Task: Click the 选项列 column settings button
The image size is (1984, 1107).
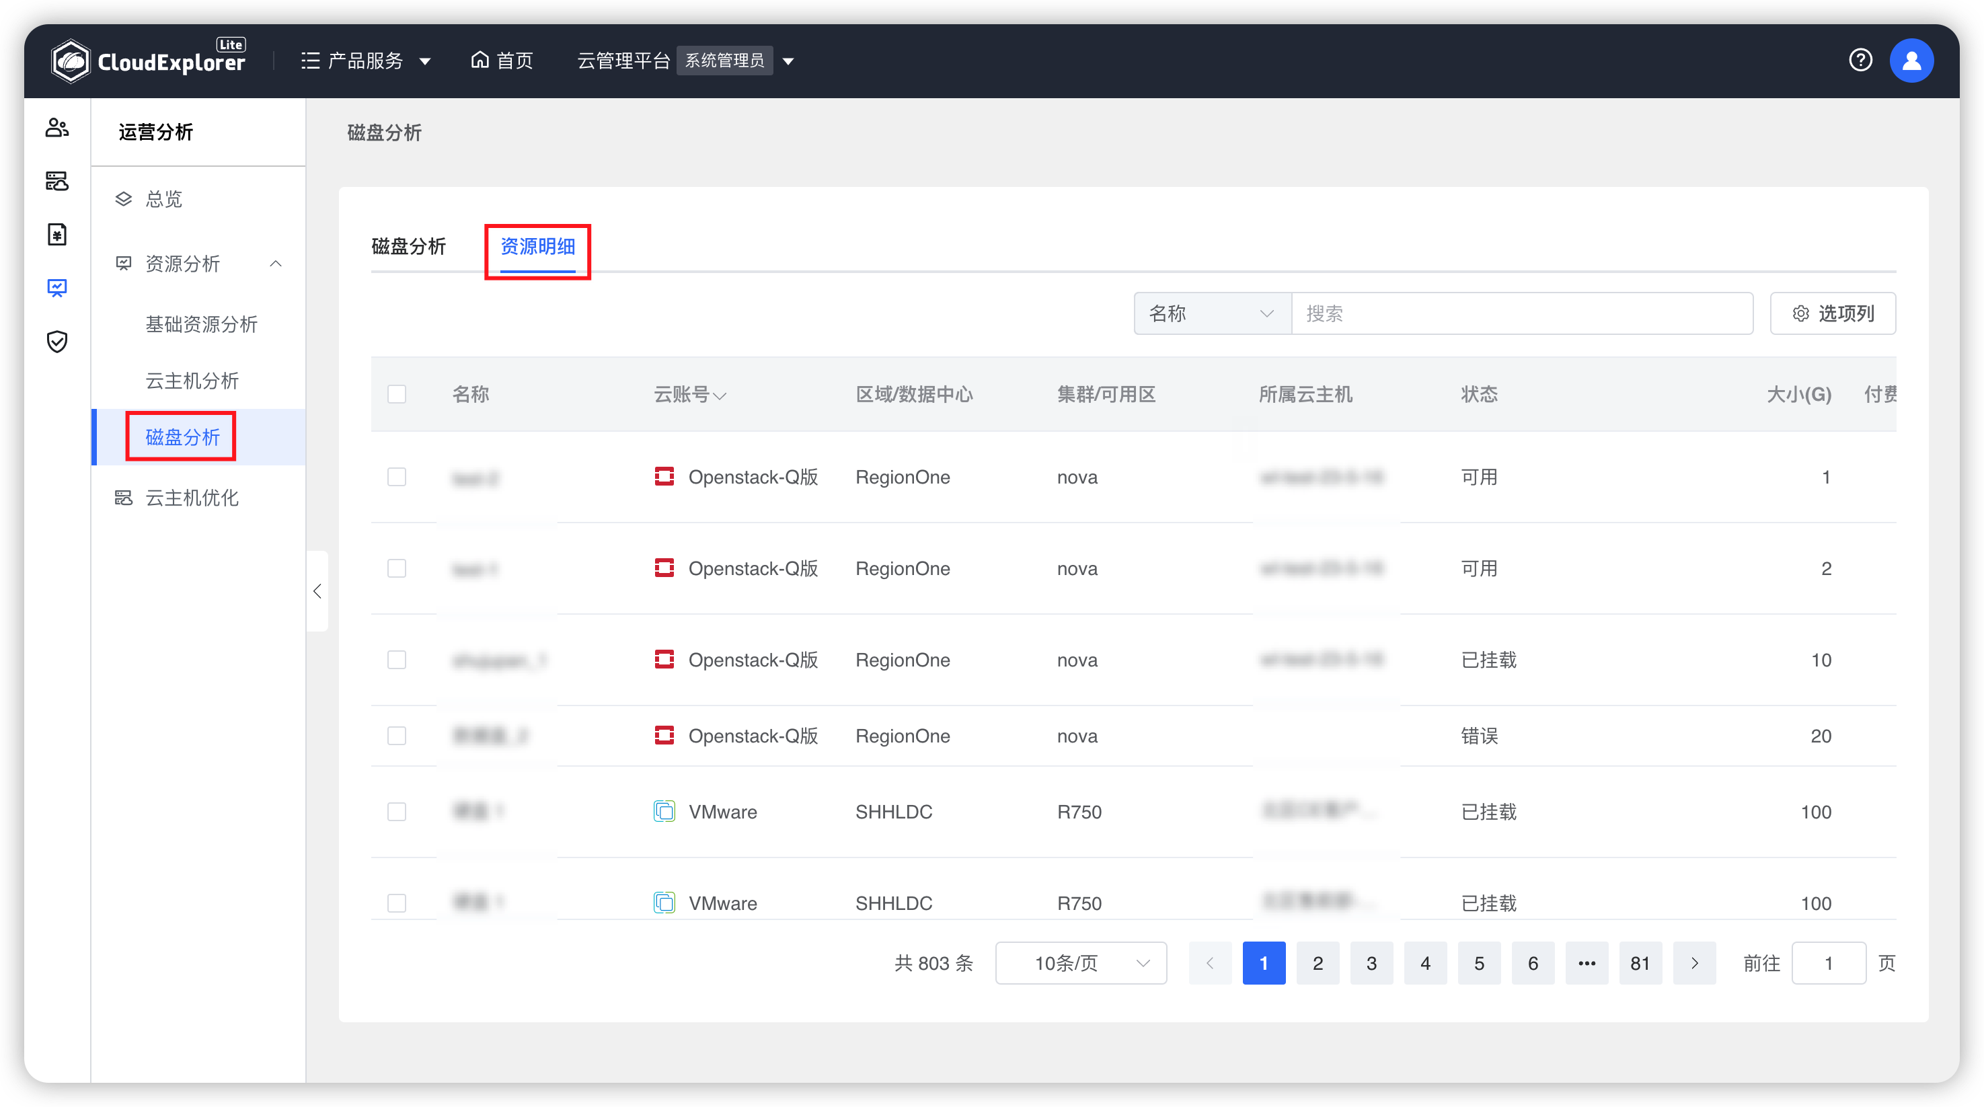Action: [x=1832, y=313]
